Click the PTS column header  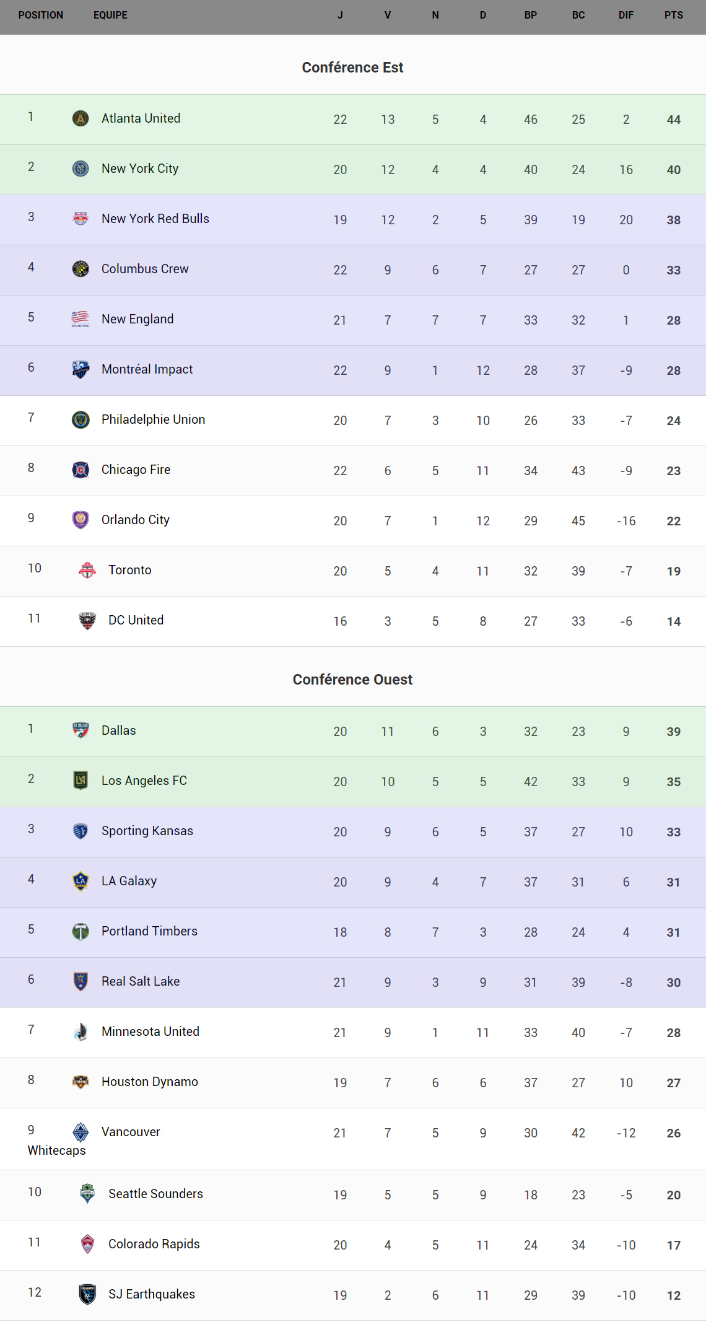point(674,15)
